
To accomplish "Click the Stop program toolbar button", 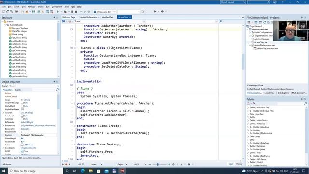I will click(76, 12).
